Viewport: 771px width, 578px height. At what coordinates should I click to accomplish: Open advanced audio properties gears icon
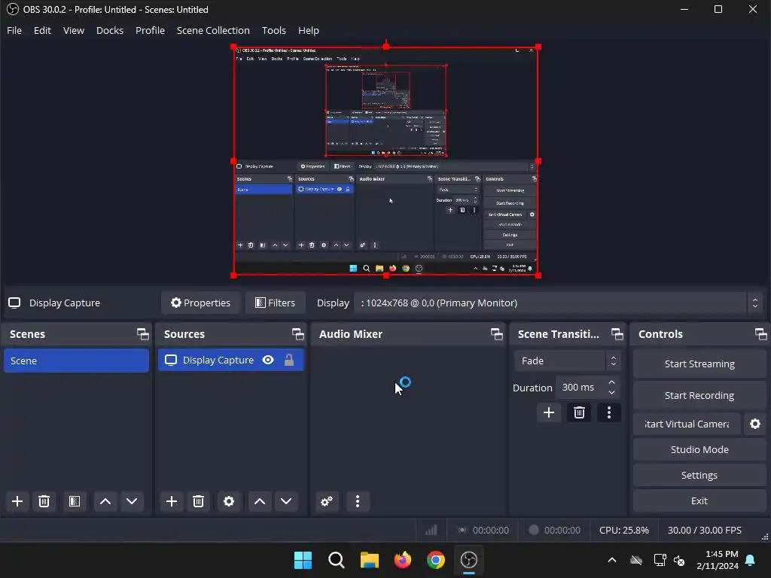point(327,501)
